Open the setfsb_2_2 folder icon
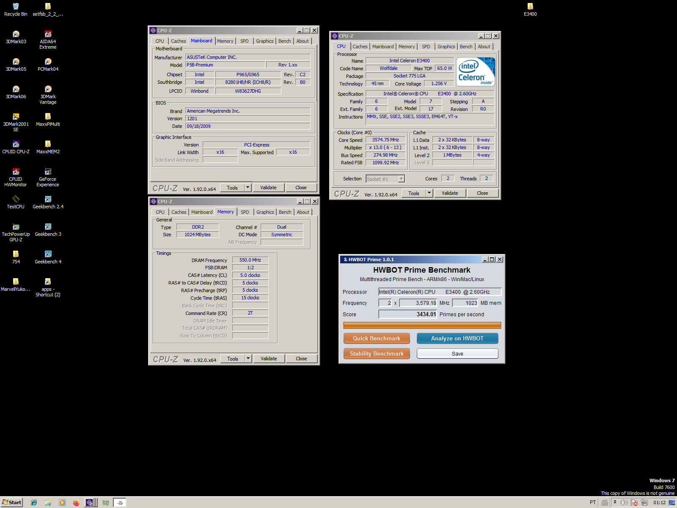The width and height of the screenshot is (677, 508). pos(48,9)
